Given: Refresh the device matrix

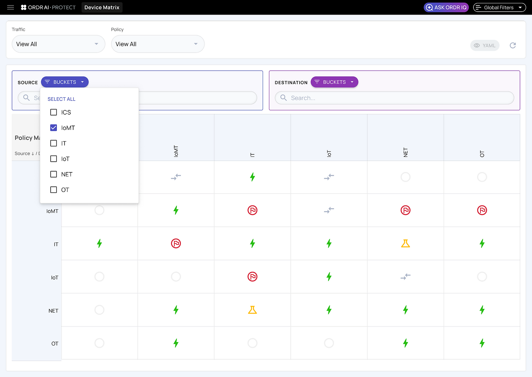Looking at the screenshot, I should pyautogui.click(x=513, y=46).
